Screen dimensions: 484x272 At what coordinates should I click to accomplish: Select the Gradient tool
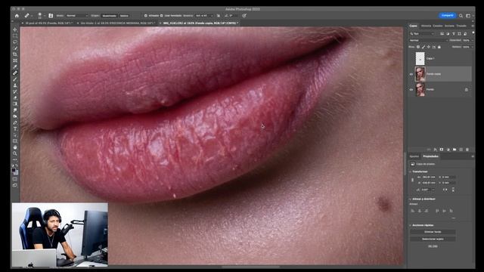coord(15,104)
